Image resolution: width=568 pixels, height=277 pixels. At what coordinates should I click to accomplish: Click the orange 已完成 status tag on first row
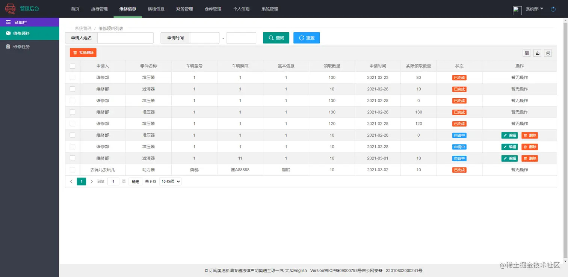[x=459, y=77]
